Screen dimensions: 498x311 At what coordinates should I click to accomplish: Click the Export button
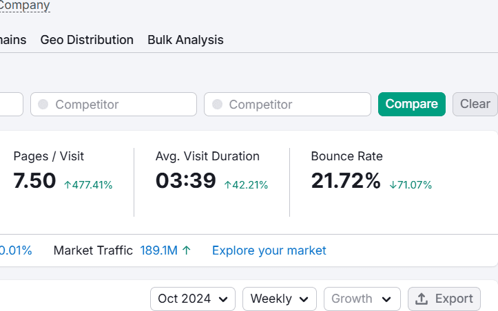(x=444, y=299)
